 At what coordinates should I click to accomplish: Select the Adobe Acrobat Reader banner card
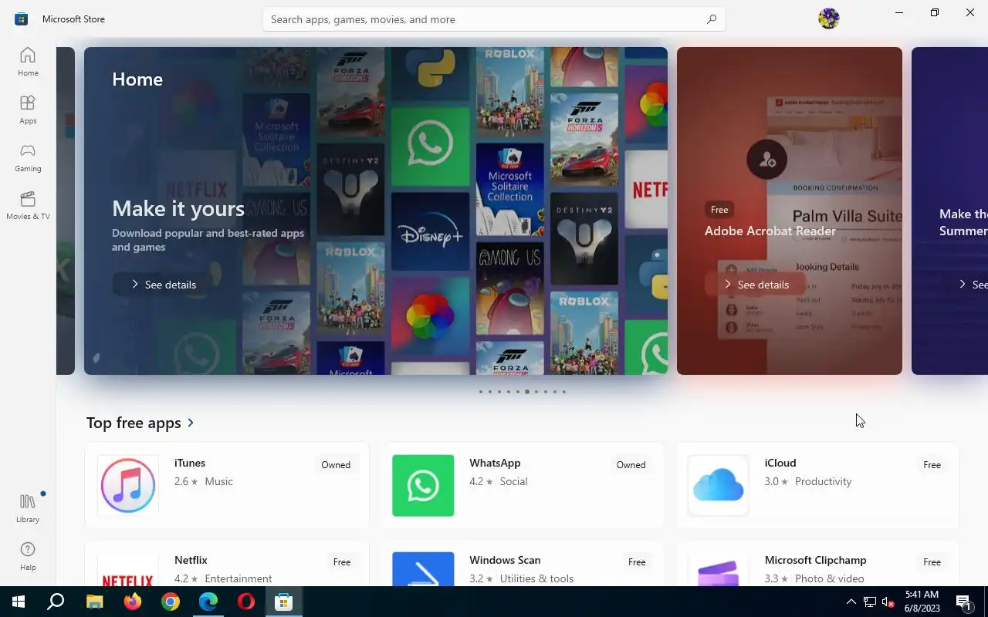[x=790, y=211]
